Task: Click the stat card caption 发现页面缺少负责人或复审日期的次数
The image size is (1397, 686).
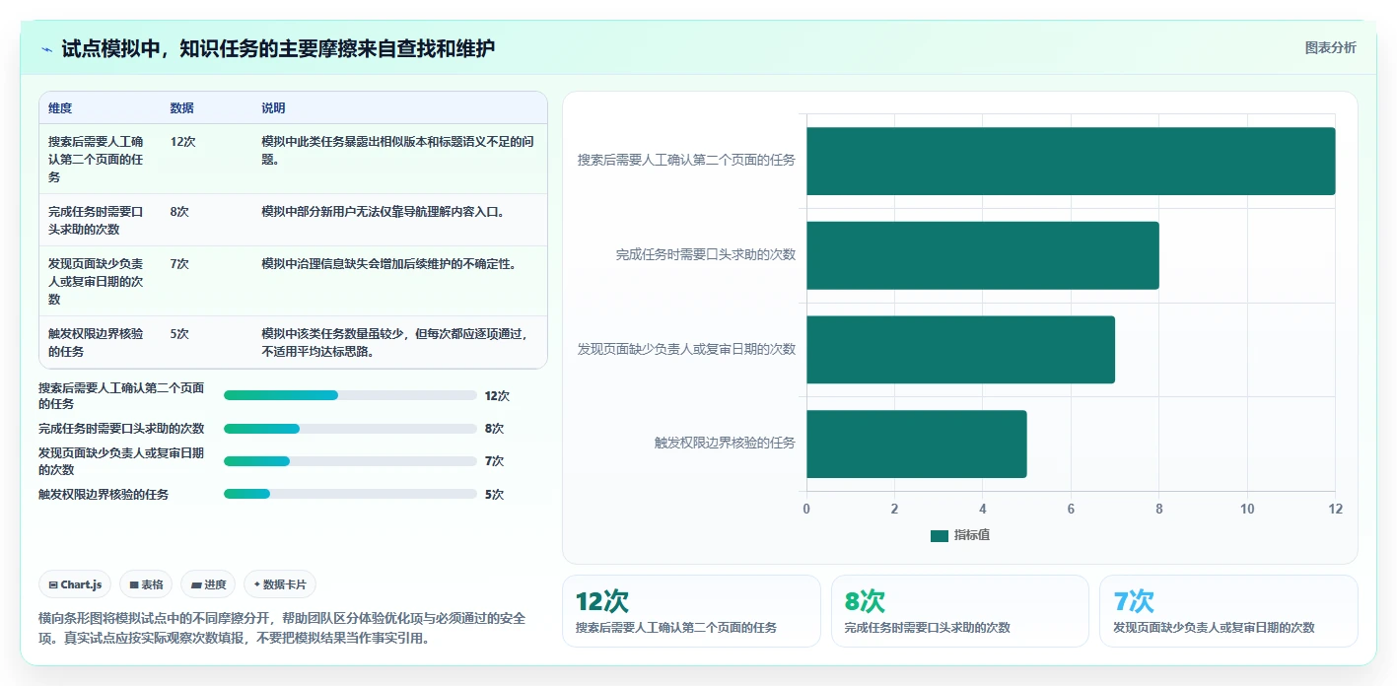Action: pyautogui.click(x=1214, y=628)
